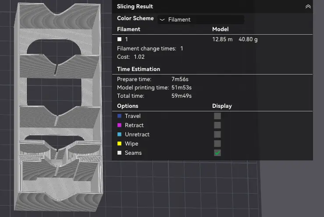Click the blue Travel color swatch
This screenshot has height=217, width=324.
click(119, 116)
